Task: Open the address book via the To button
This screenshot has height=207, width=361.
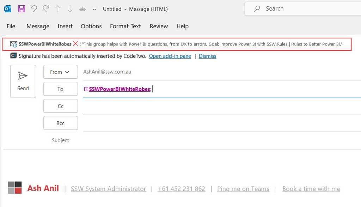Action: coord(60,89)
